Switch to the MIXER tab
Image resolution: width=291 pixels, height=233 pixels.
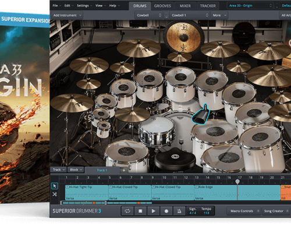coord(185,6)
